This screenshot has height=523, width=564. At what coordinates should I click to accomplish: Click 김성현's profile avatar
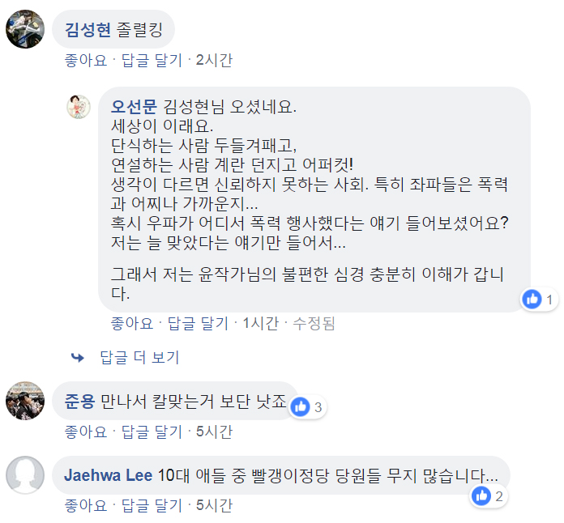point(25,31)
